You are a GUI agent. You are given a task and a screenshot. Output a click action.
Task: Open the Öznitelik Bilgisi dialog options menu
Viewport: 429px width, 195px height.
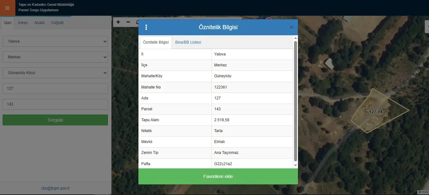coord(146,27)
